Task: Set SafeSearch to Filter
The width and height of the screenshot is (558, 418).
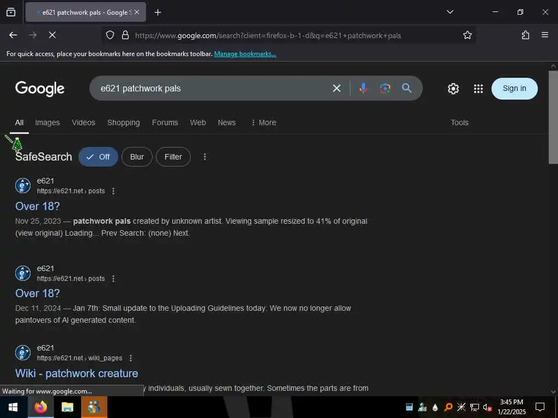Action: 173,157
